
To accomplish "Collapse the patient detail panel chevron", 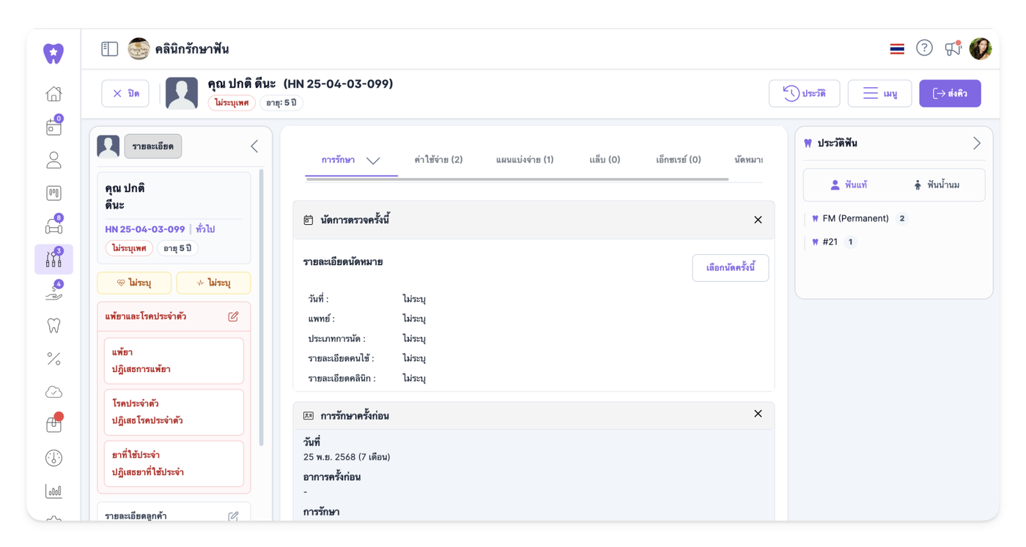I will (x=254, y=146).
